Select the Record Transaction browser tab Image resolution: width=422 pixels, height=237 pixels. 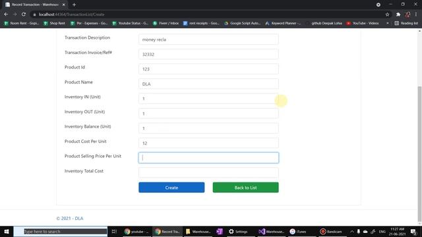point(35,5)
